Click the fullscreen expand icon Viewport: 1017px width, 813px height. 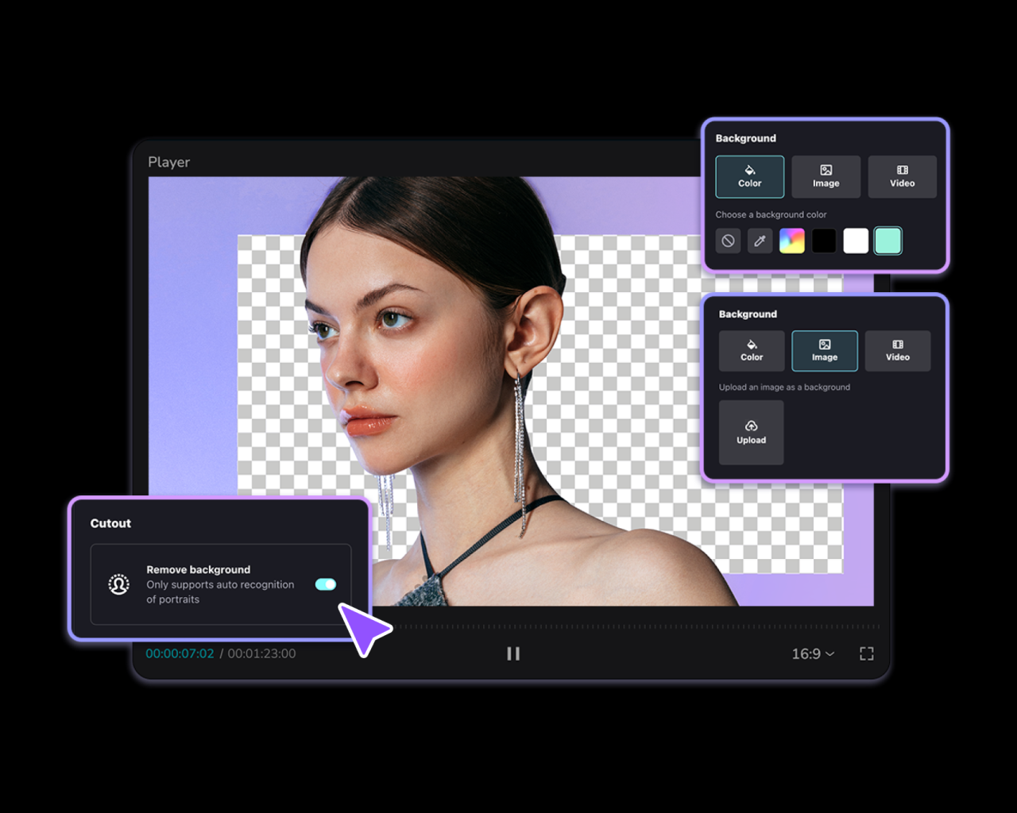click(866, 653)
